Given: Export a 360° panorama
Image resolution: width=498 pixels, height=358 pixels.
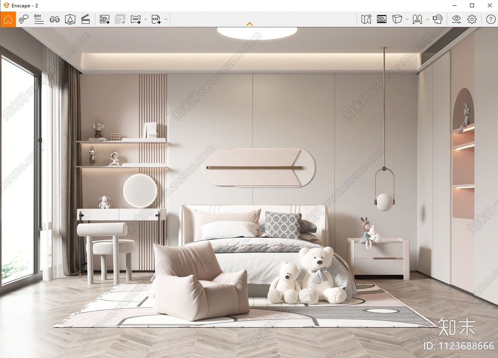Looking at the screenshot, I should tap(136, 19).
